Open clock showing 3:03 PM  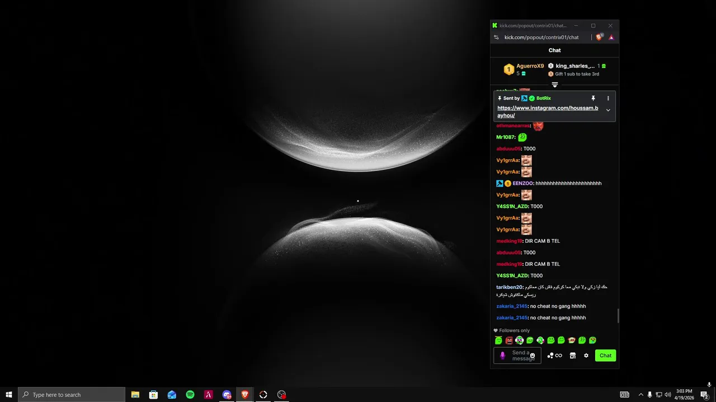(685, 394)
